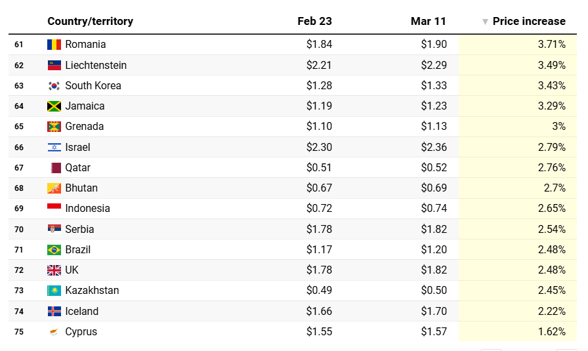Click Serbia's Feb 23 price $1.78

319,230
